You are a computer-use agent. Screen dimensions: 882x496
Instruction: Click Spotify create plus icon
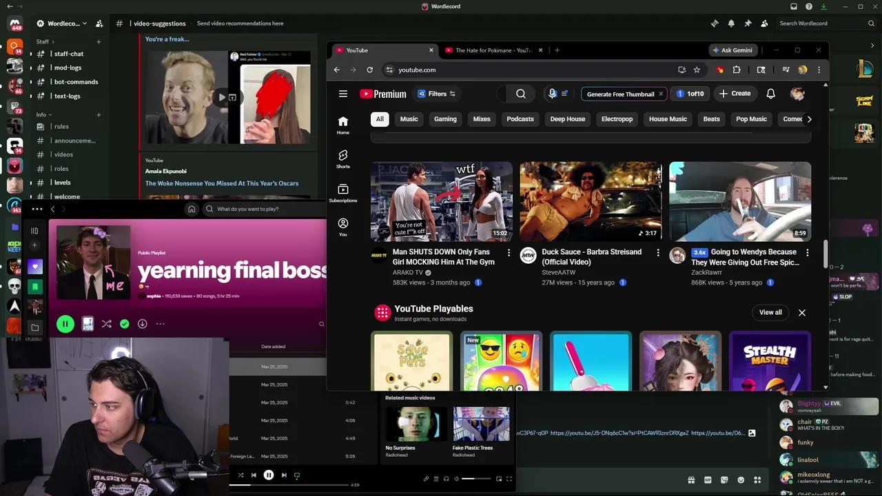34,245
